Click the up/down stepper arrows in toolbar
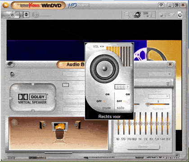The width and height of the screenshot is (189, 162). 26,15
